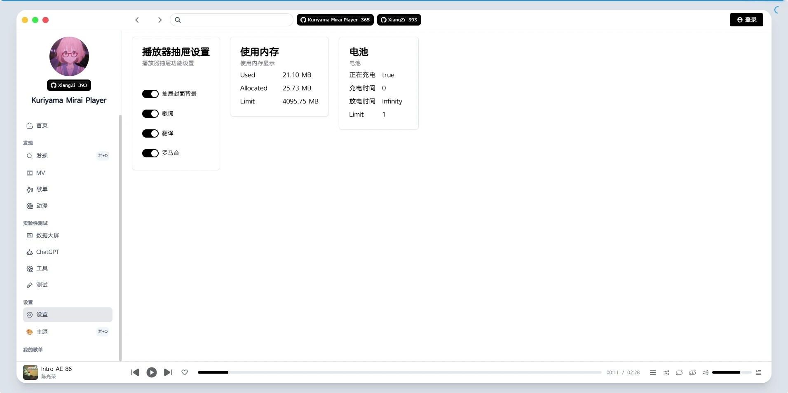
Task: Click the 4095.75 MB limit value
Action: [x=300, y=101]
